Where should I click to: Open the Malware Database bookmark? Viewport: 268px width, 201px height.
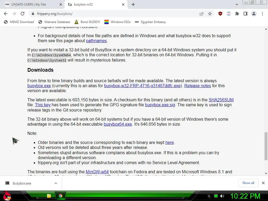(54, 22)
